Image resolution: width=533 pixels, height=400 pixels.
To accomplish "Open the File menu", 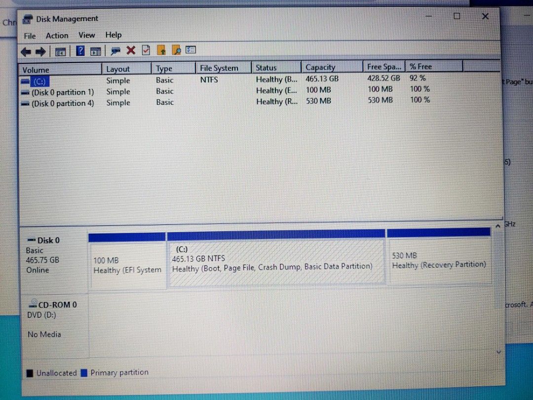I will [x=29, y=35].
